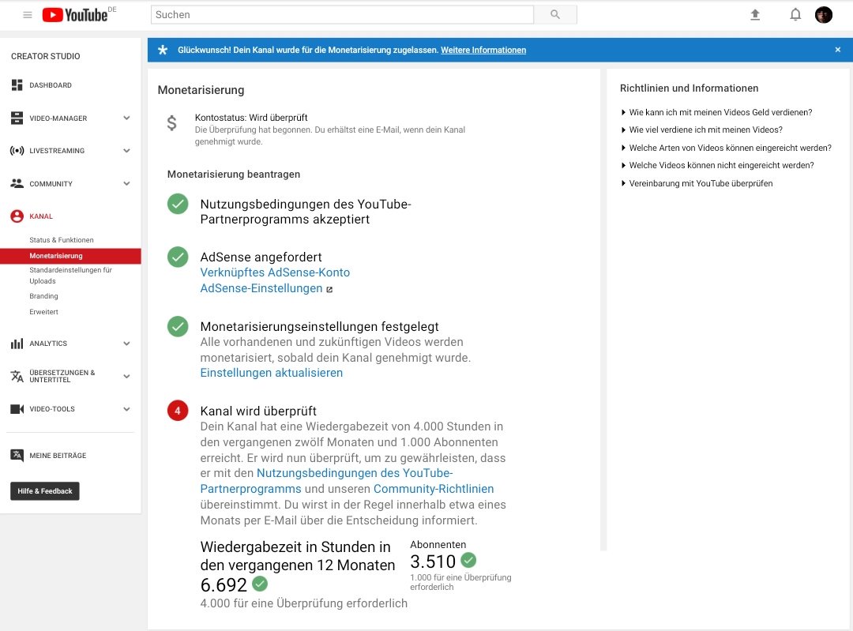The image size is (853, 631).
Task: Click the Video-Manager icon
Action: pos(17,118)
